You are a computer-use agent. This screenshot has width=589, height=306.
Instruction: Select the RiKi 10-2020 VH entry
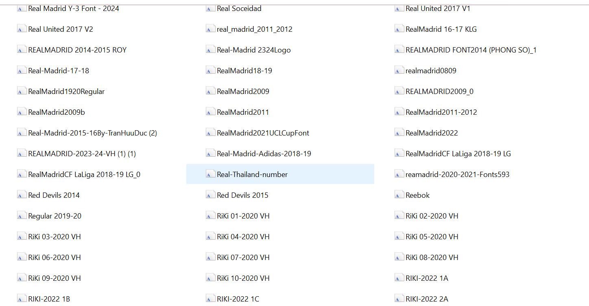(243, 278)
